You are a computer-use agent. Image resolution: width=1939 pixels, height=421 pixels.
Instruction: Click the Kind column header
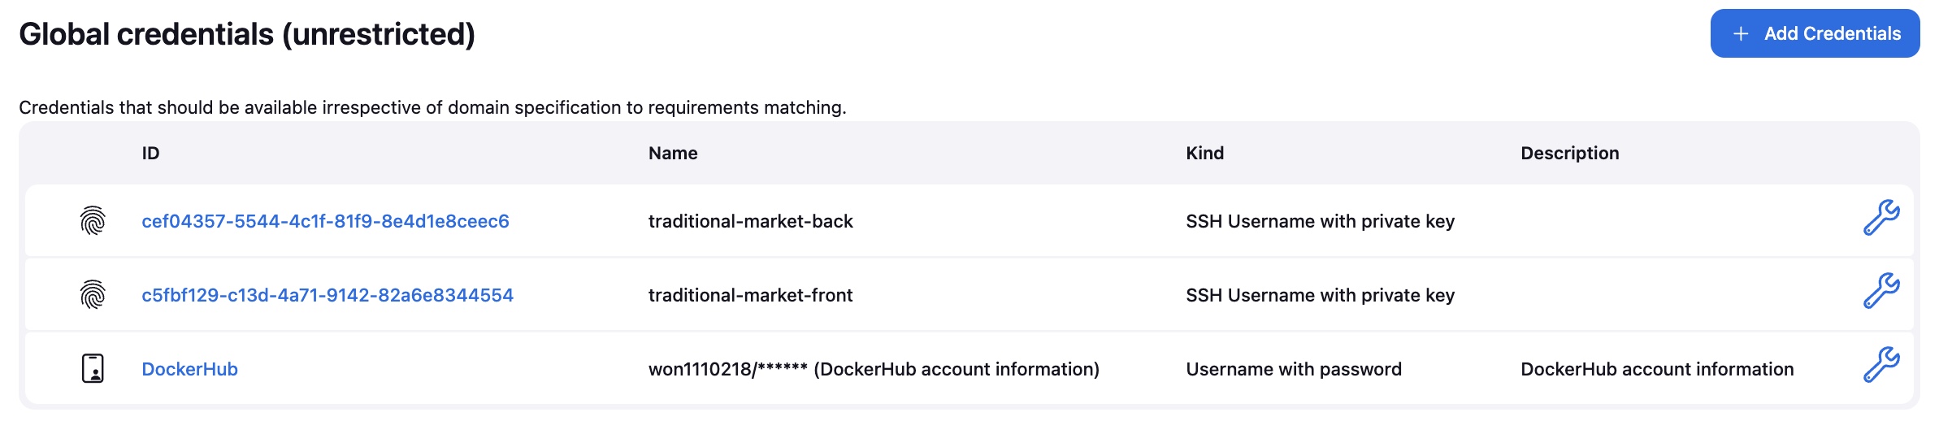point(1204,153)
